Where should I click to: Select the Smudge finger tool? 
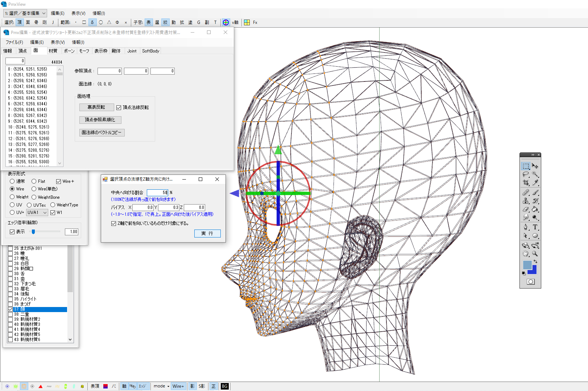526,218
